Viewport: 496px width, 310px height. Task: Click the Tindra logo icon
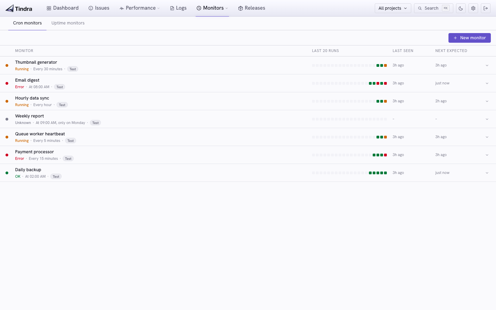[x=10, y=8]
